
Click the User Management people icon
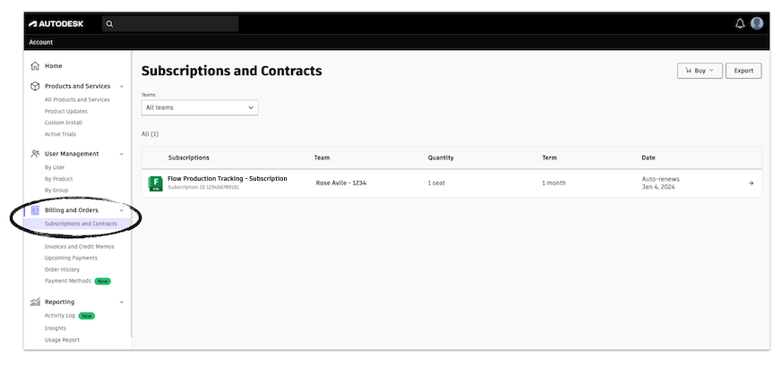[x=35, y=154]
